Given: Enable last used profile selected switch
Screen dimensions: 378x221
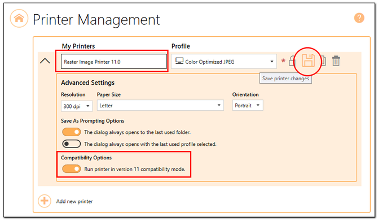Looking at the screenshot, I should click(x=71, y=144).
